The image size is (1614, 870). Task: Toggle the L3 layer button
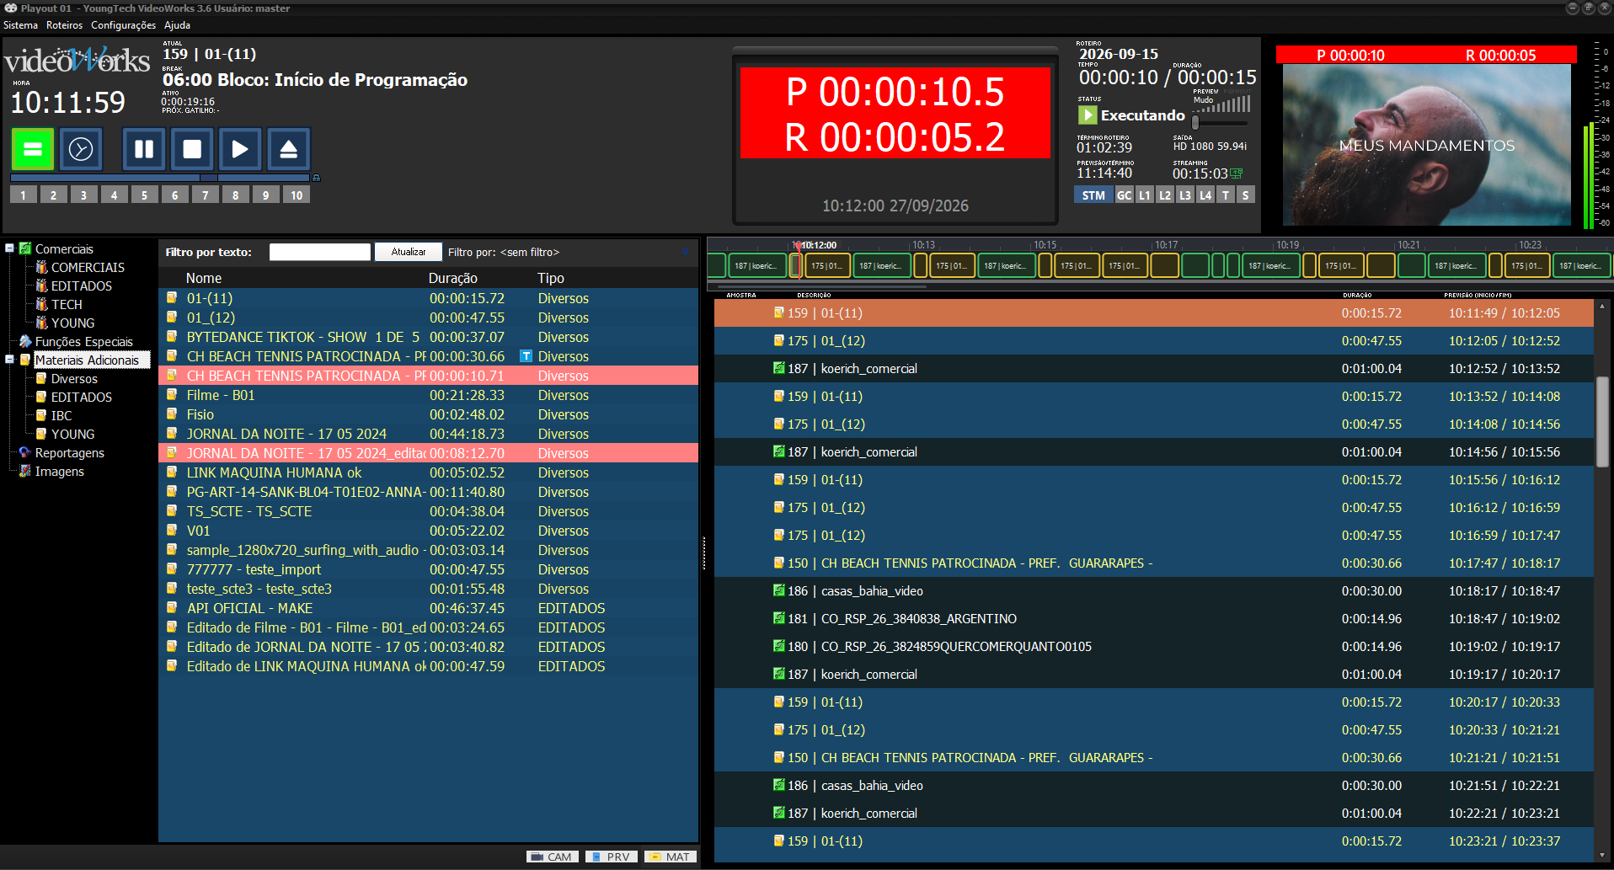click(1185, 195)
